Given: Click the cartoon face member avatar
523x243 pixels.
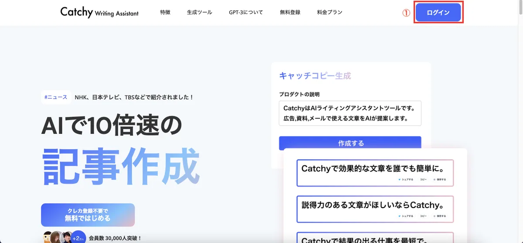Looking at the screenshot, I should click(x=48, y=237).
